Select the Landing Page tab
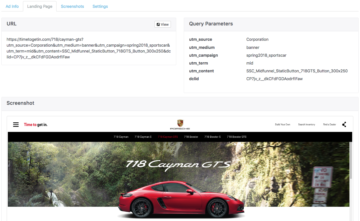Screen dimensions: 360x221 point(40,6)
